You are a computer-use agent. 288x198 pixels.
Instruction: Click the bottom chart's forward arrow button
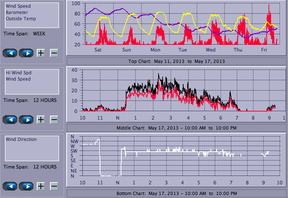click(x=26, y=186)
